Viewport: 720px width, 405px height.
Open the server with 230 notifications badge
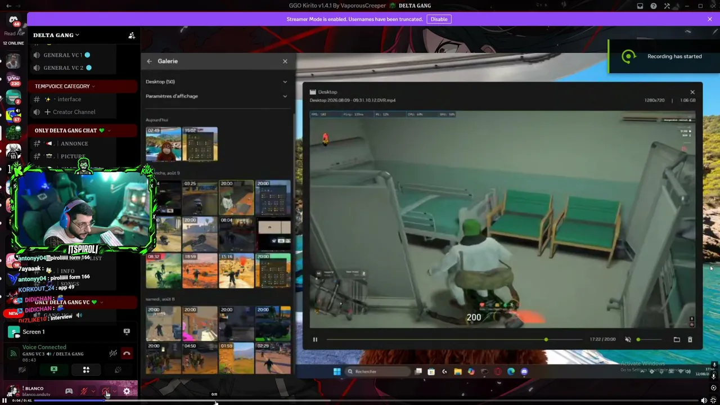coord(13,79)
